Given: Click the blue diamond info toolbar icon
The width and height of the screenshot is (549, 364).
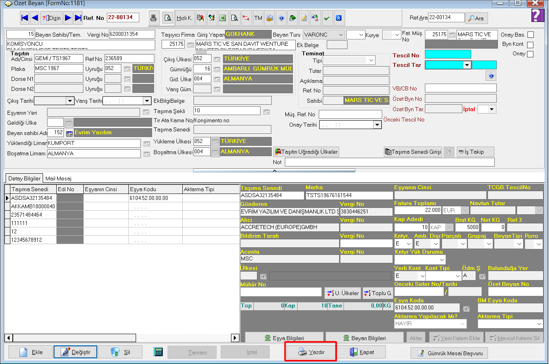Looking at the screenshot, I should (281, 18).
